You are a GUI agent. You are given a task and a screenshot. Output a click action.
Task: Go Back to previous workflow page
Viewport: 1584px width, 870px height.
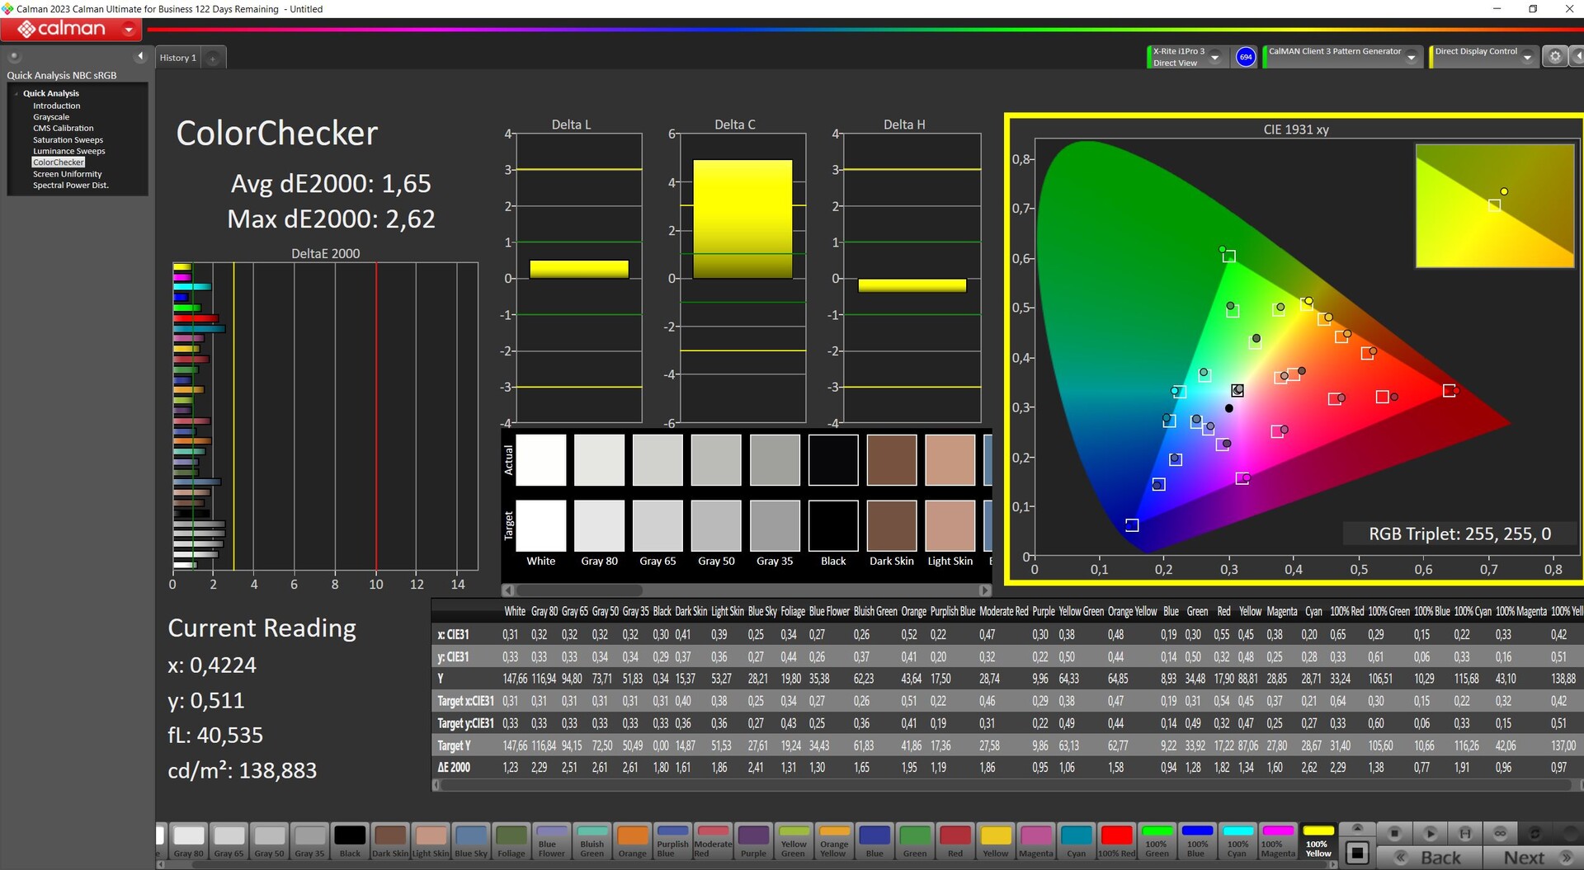coord(1429,858)
